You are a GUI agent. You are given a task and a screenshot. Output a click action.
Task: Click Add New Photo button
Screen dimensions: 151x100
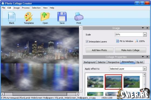click(99, 50)
